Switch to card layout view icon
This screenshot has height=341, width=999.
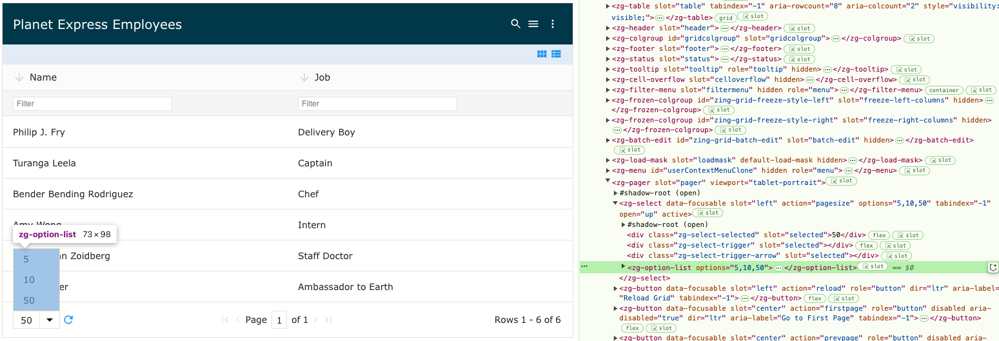click(x=542, y=54)
